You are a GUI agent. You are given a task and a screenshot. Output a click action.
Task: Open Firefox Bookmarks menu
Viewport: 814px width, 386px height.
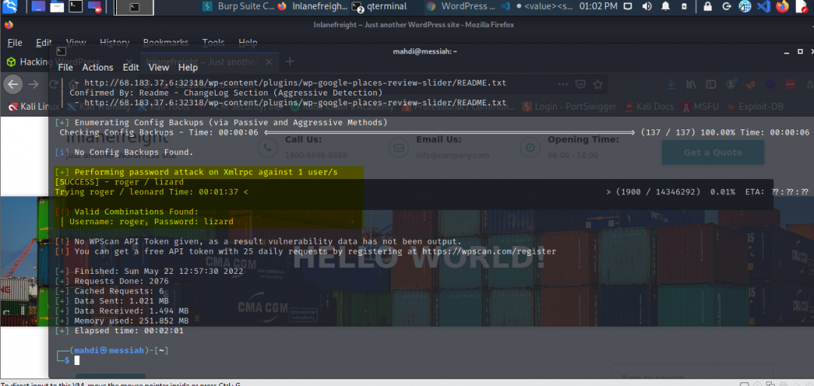(x=166, y=42)
